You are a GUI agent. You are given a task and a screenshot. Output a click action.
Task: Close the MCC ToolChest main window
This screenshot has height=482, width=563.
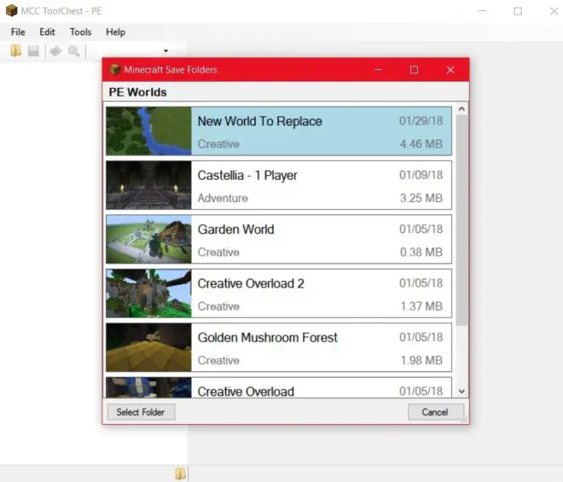click(554, 11)
